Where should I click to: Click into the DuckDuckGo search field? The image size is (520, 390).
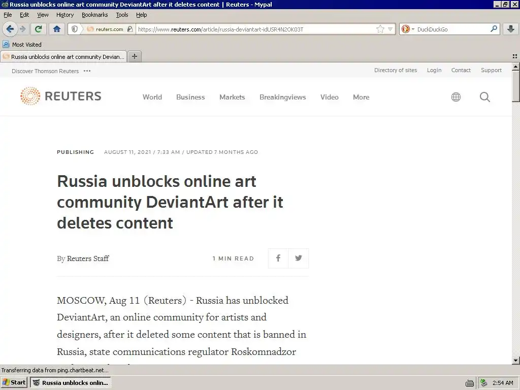pos(452,29)
